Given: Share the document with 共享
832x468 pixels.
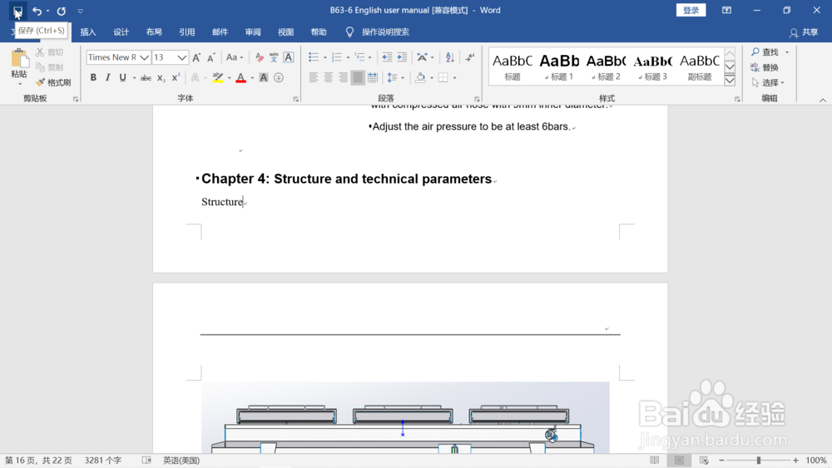Looking at the screenshot, I should tap(804, 32).
